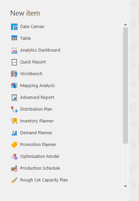Click the Advanced Report icon
This screenshot has height=201, width=139.
tap(14, 97)
